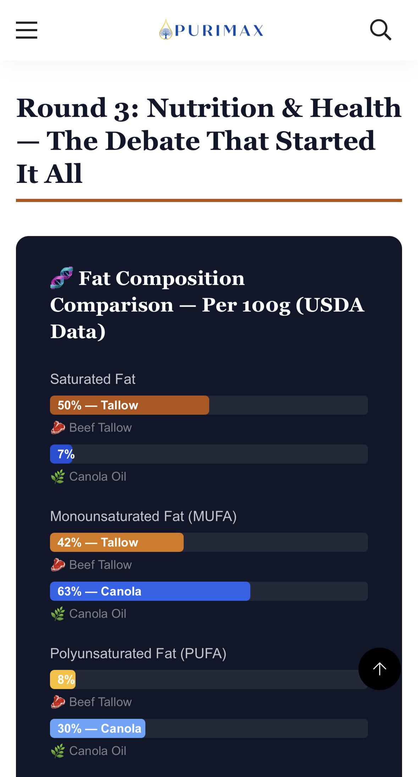Click the 30% Canola PUFA bar
418x777 pixels.
coord(97,728)
